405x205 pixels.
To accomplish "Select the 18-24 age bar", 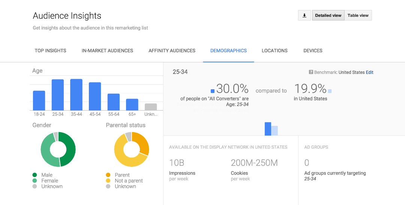I will [x=39, y=100].
